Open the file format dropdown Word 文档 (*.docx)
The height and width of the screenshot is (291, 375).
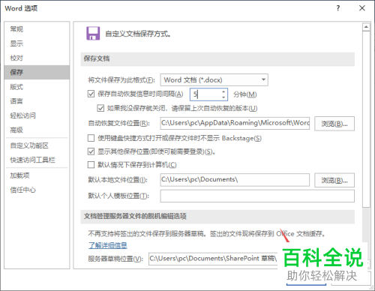point(214,80)
